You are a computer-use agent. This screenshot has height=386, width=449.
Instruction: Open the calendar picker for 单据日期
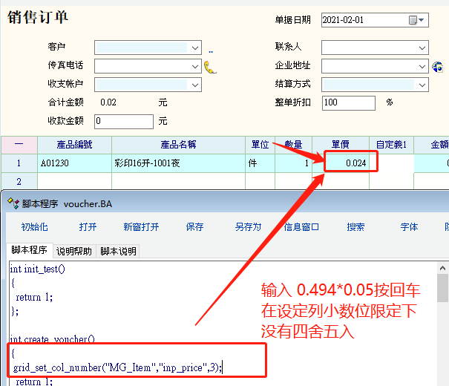pos(422,21)
